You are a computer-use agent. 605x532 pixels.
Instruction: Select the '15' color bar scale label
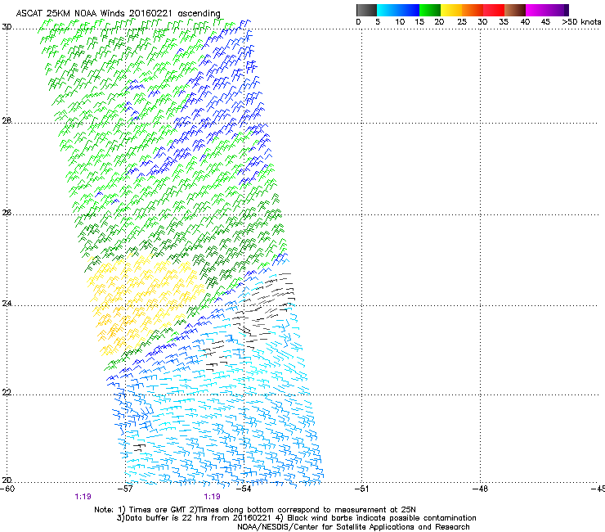[419, 22]
